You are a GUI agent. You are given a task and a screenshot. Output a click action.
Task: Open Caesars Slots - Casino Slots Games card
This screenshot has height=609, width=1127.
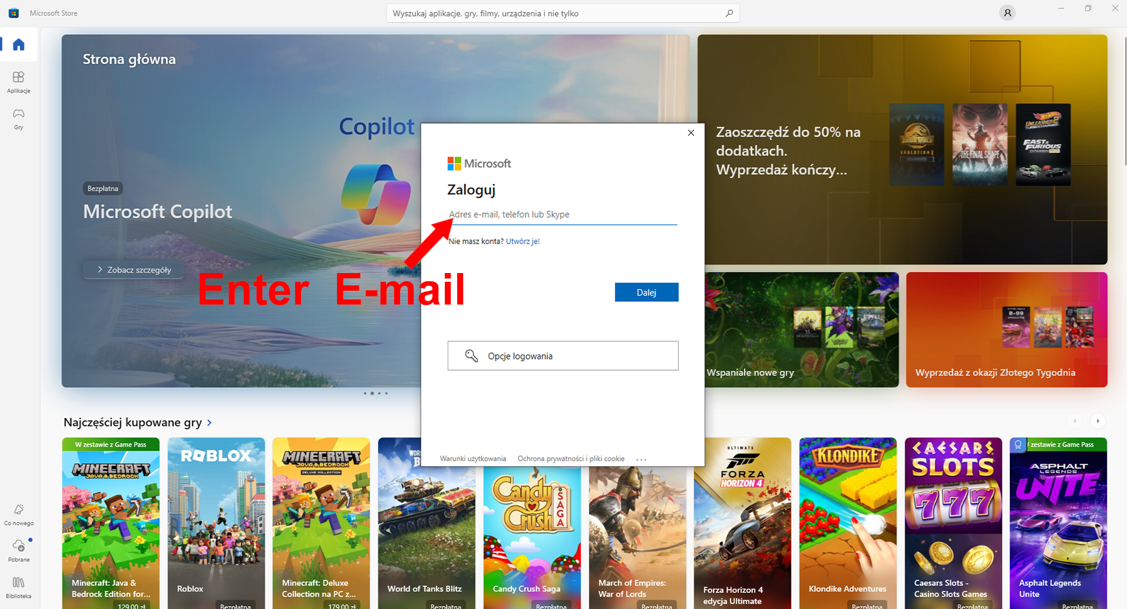click(x=953, y=523)
